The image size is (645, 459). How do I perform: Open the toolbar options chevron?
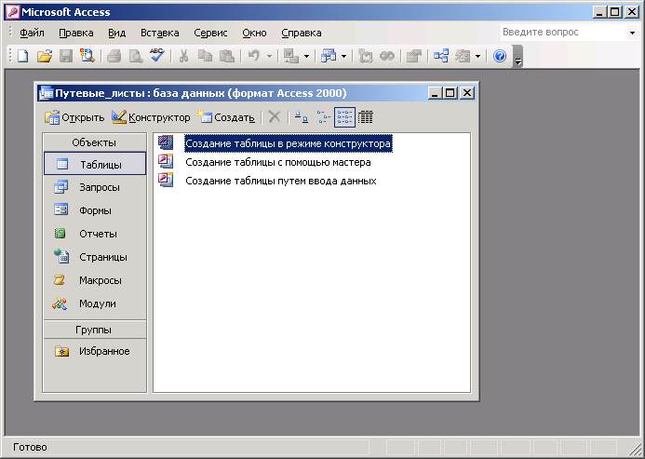coord(517,57)
